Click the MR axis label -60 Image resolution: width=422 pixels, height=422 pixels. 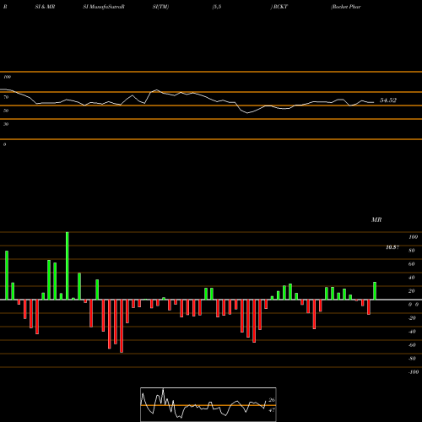[x=412, y=345]
